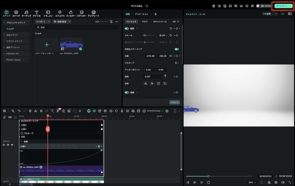Switch to the アニメーション tab

click(141, 14)
